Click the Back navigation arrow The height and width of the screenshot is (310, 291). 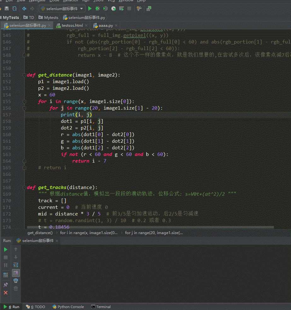pos(24,9)
